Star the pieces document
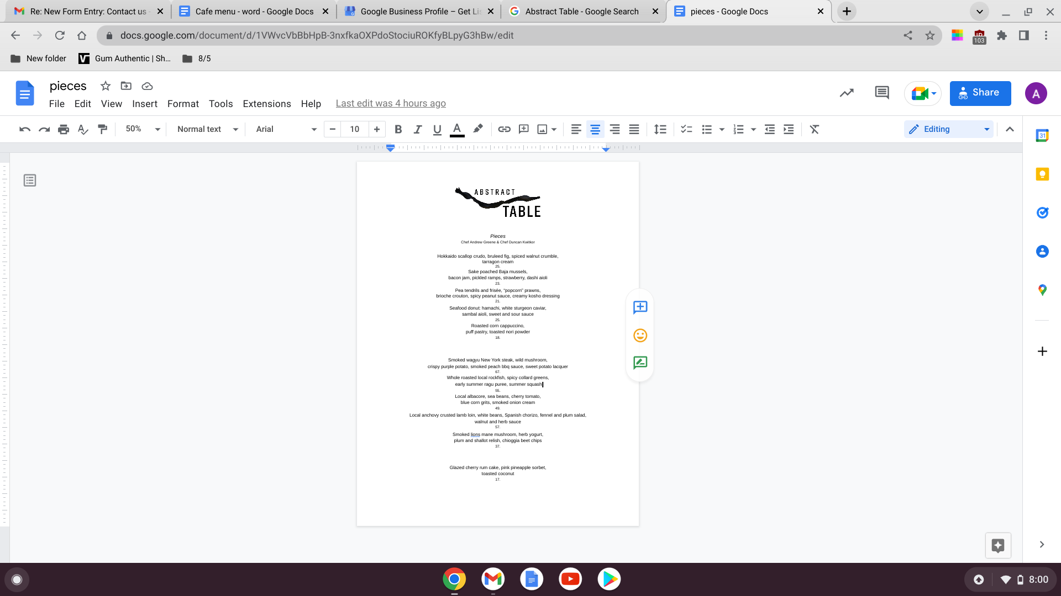 (106, 86)
